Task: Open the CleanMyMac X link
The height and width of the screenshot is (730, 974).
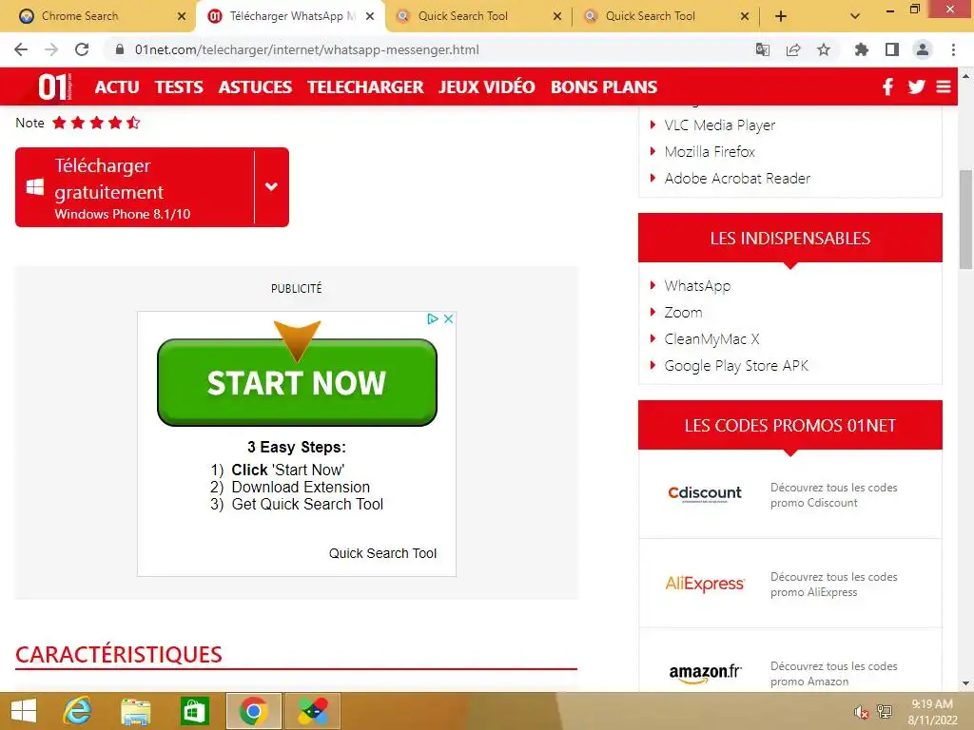Action: click(x=711, y=339)
